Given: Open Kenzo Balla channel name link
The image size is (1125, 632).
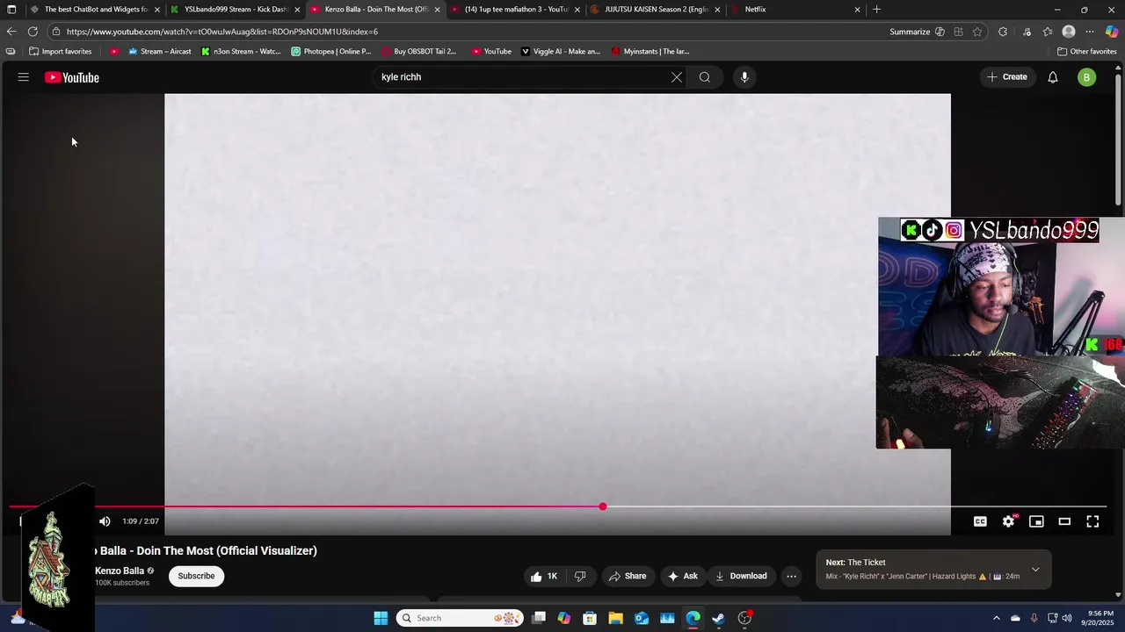Looking at the screenshot, I should pyautogui.click(x=120, y=571).
